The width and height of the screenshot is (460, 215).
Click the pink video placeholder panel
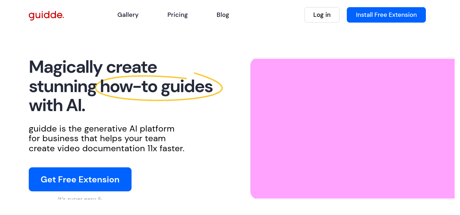(352, 128)
